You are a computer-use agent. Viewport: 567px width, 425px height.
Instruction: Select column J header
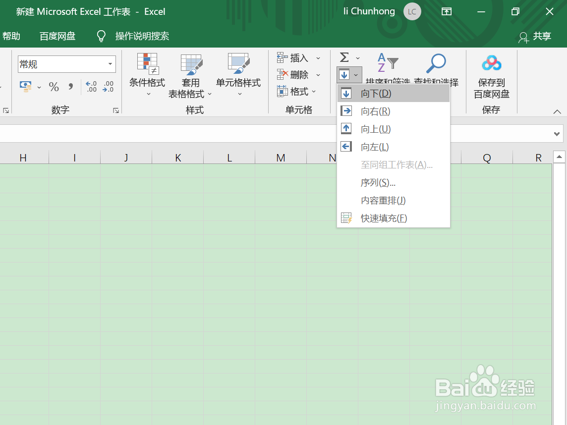[x=126, y=158]
